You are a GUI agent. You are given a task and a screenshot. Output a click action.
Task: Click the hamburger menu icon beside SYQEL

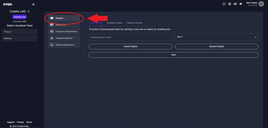(33, 4)
